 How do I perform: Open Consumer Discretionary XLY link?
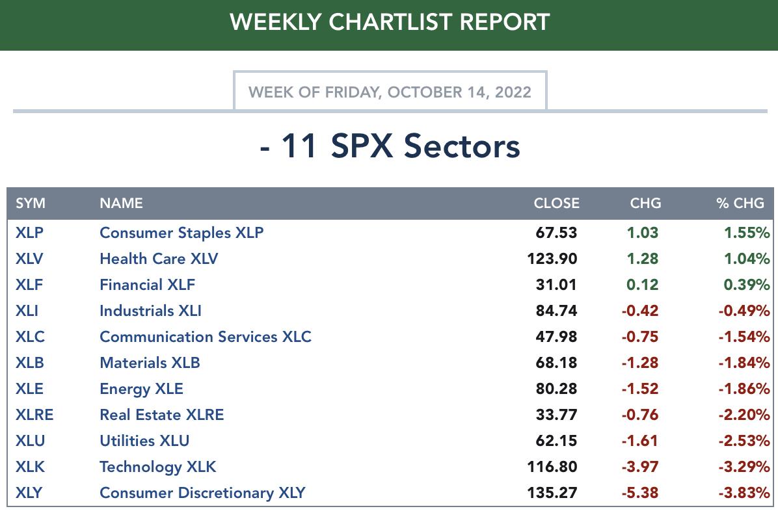click(x=202, y=493)
